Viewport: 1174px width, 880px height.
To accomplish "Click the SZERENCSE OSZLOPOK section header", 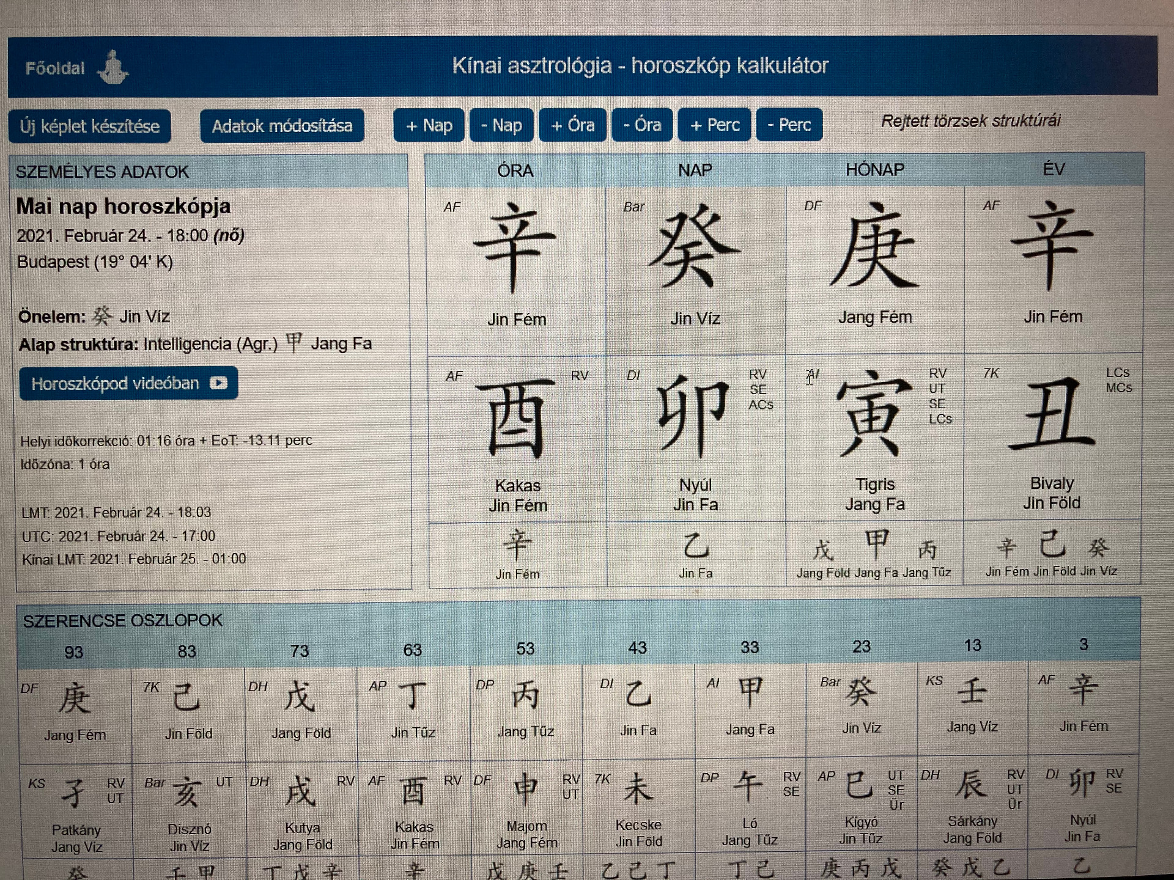I will pos(123,621).
